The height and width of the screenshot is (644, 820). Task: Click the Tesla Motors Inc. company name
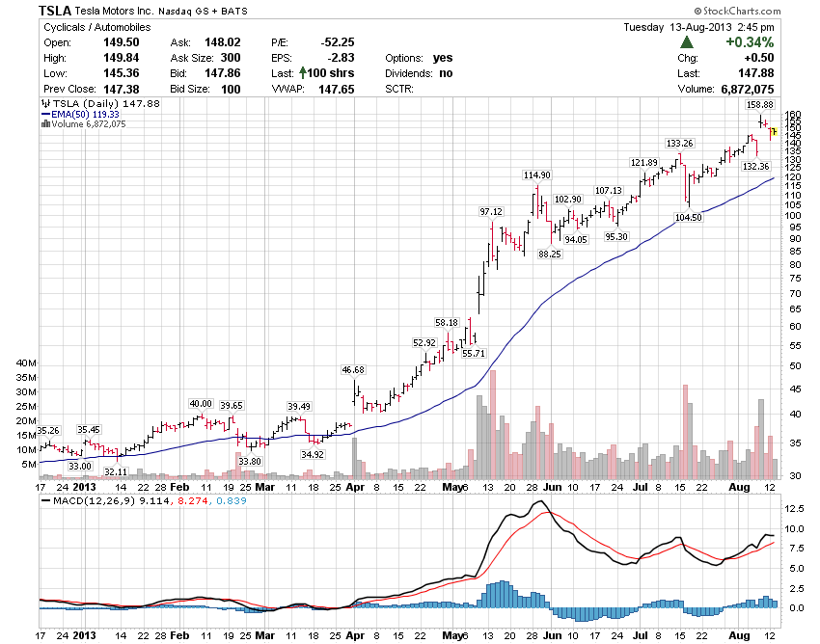pos(115,11)
